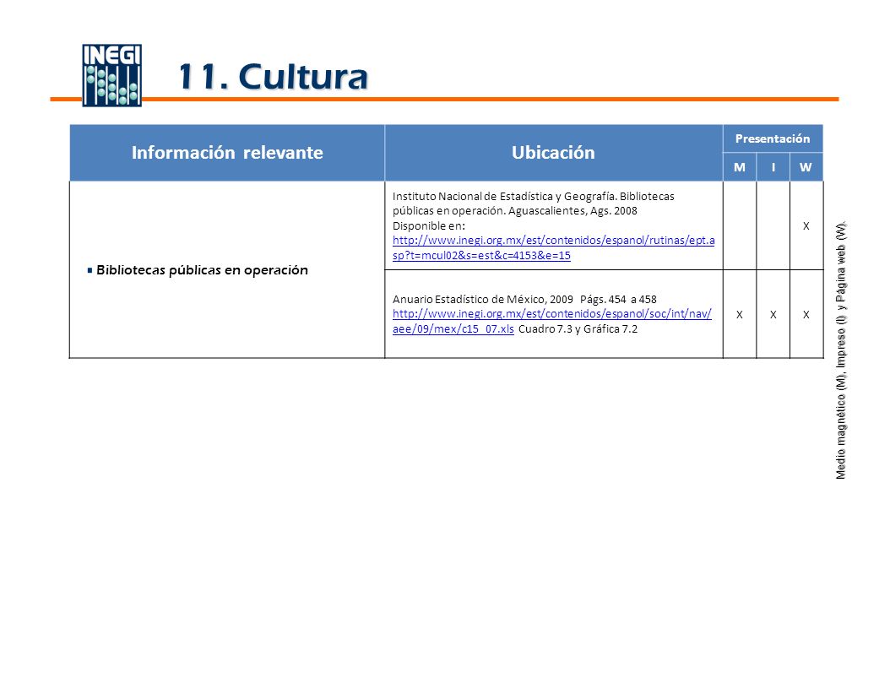The image size is (890, 689).
Task: Click the 'Presentación' header cell
Action: (x=773, y=138)
